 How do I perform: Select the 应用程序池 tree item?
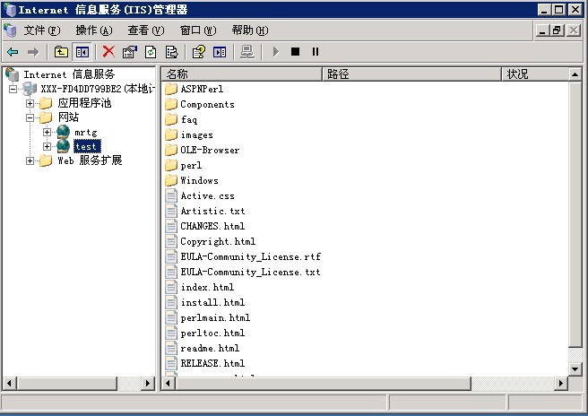pos(84,103)
